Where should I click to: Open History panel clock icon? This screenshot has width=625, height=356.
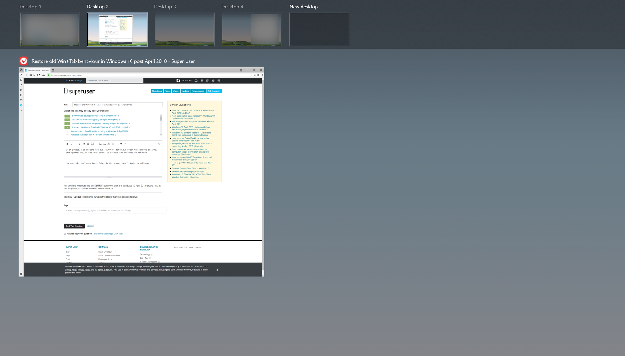pyautogui.click(x=21, y=95)
